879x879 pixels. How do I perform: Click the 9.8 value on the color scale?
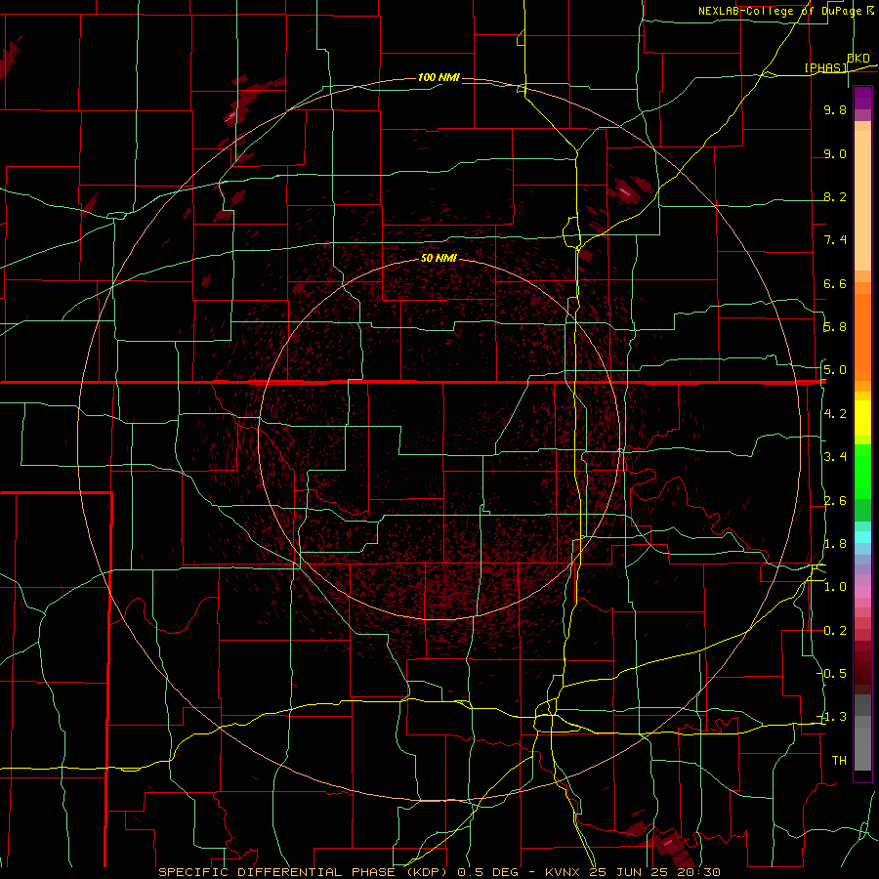(835, 109)
